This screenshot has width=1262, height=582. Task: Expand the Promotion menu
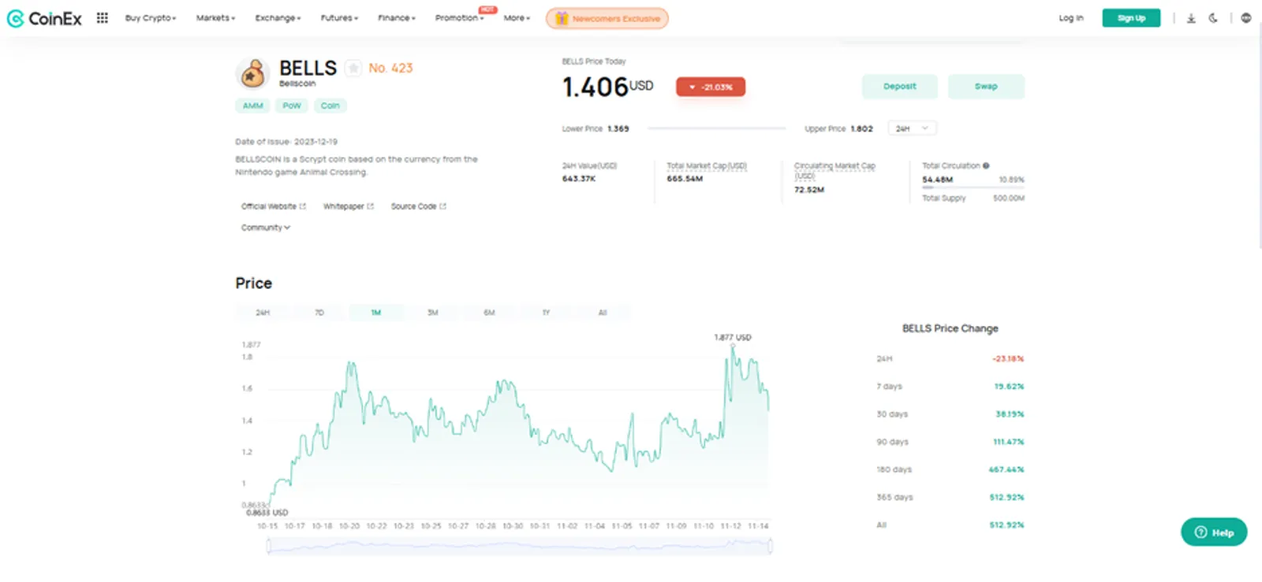point(460,18)
